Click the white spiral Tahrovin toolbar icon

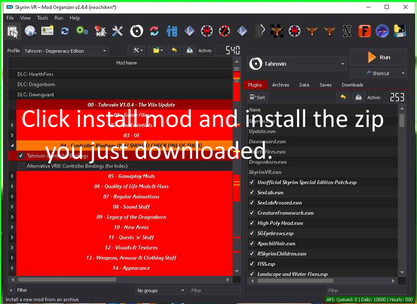136,31
